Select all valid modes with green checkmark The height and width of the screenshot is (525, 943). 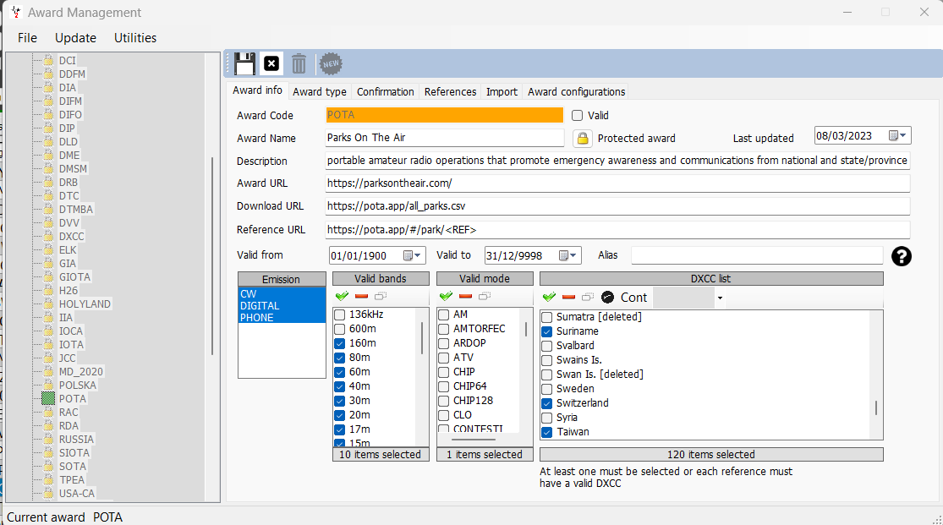pyautogui.click(x=446, y=296)
